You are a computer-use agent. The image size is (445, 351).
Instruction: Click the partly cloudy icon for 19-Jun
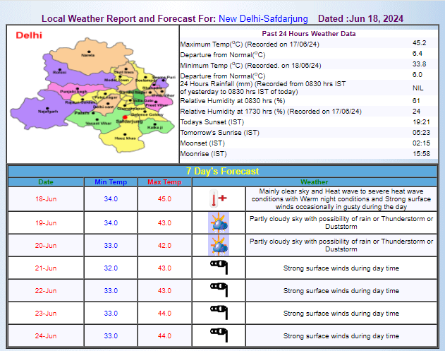[x=219, y=222]
